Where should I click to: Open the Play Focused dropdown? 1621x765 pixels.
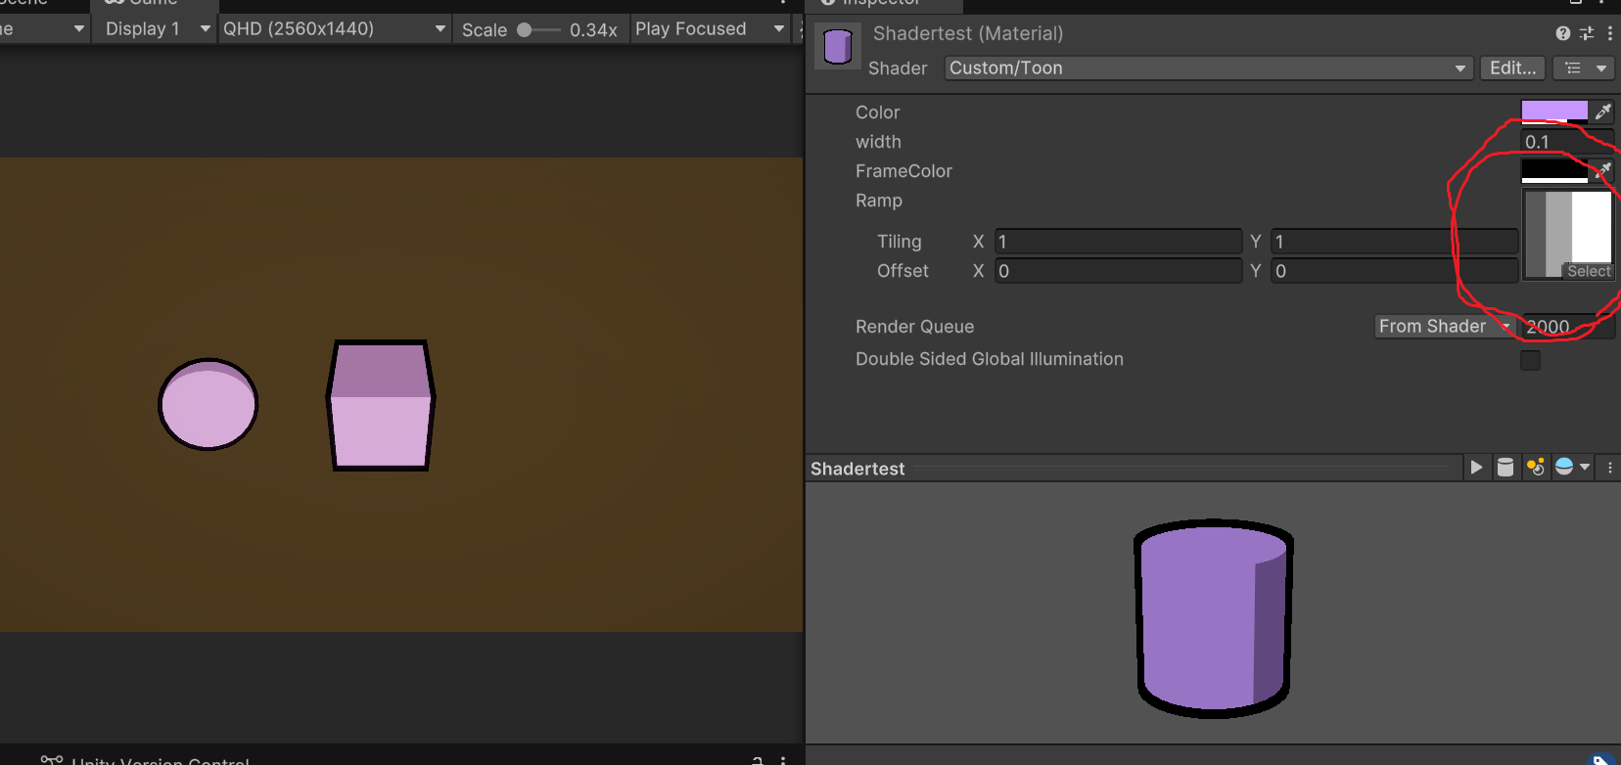[x=710, y=28]
